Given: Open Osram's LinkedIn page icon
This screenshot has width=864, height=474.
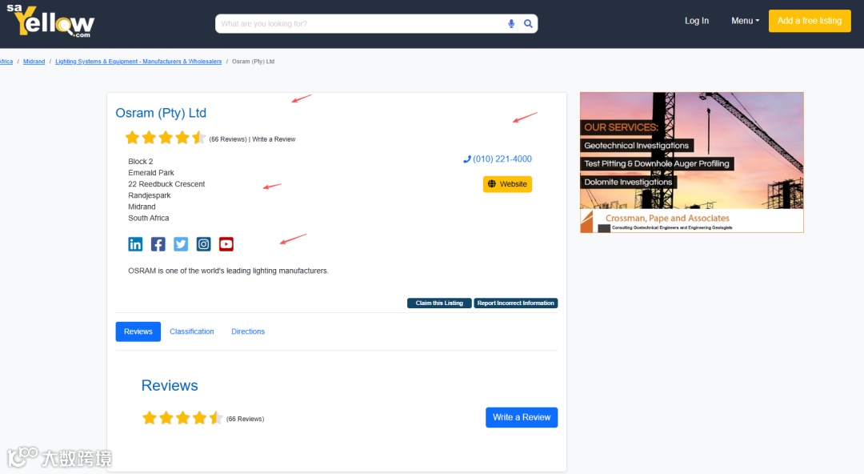Looking at the screenshot, I should tap(135, 244).
